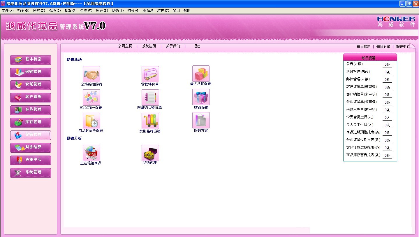The width and height of the screenshot is (419, 237).
Task: Click the 系统注册 link
Action: tap(149, 46)
